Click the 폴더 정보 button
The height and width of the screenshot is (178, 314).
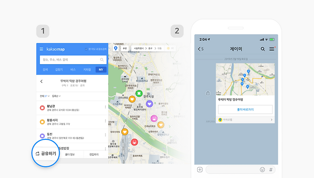[x=70, y=154]
